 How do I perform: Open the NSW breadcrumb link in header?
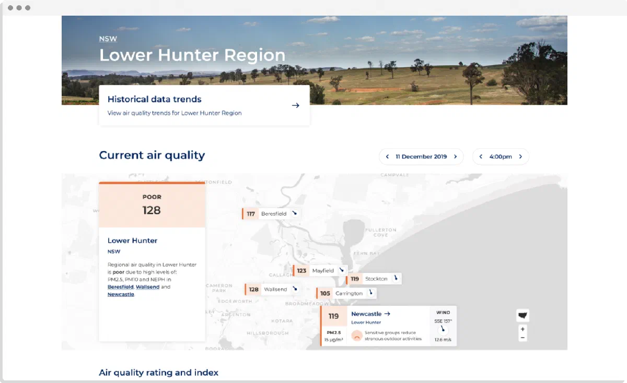108,39
